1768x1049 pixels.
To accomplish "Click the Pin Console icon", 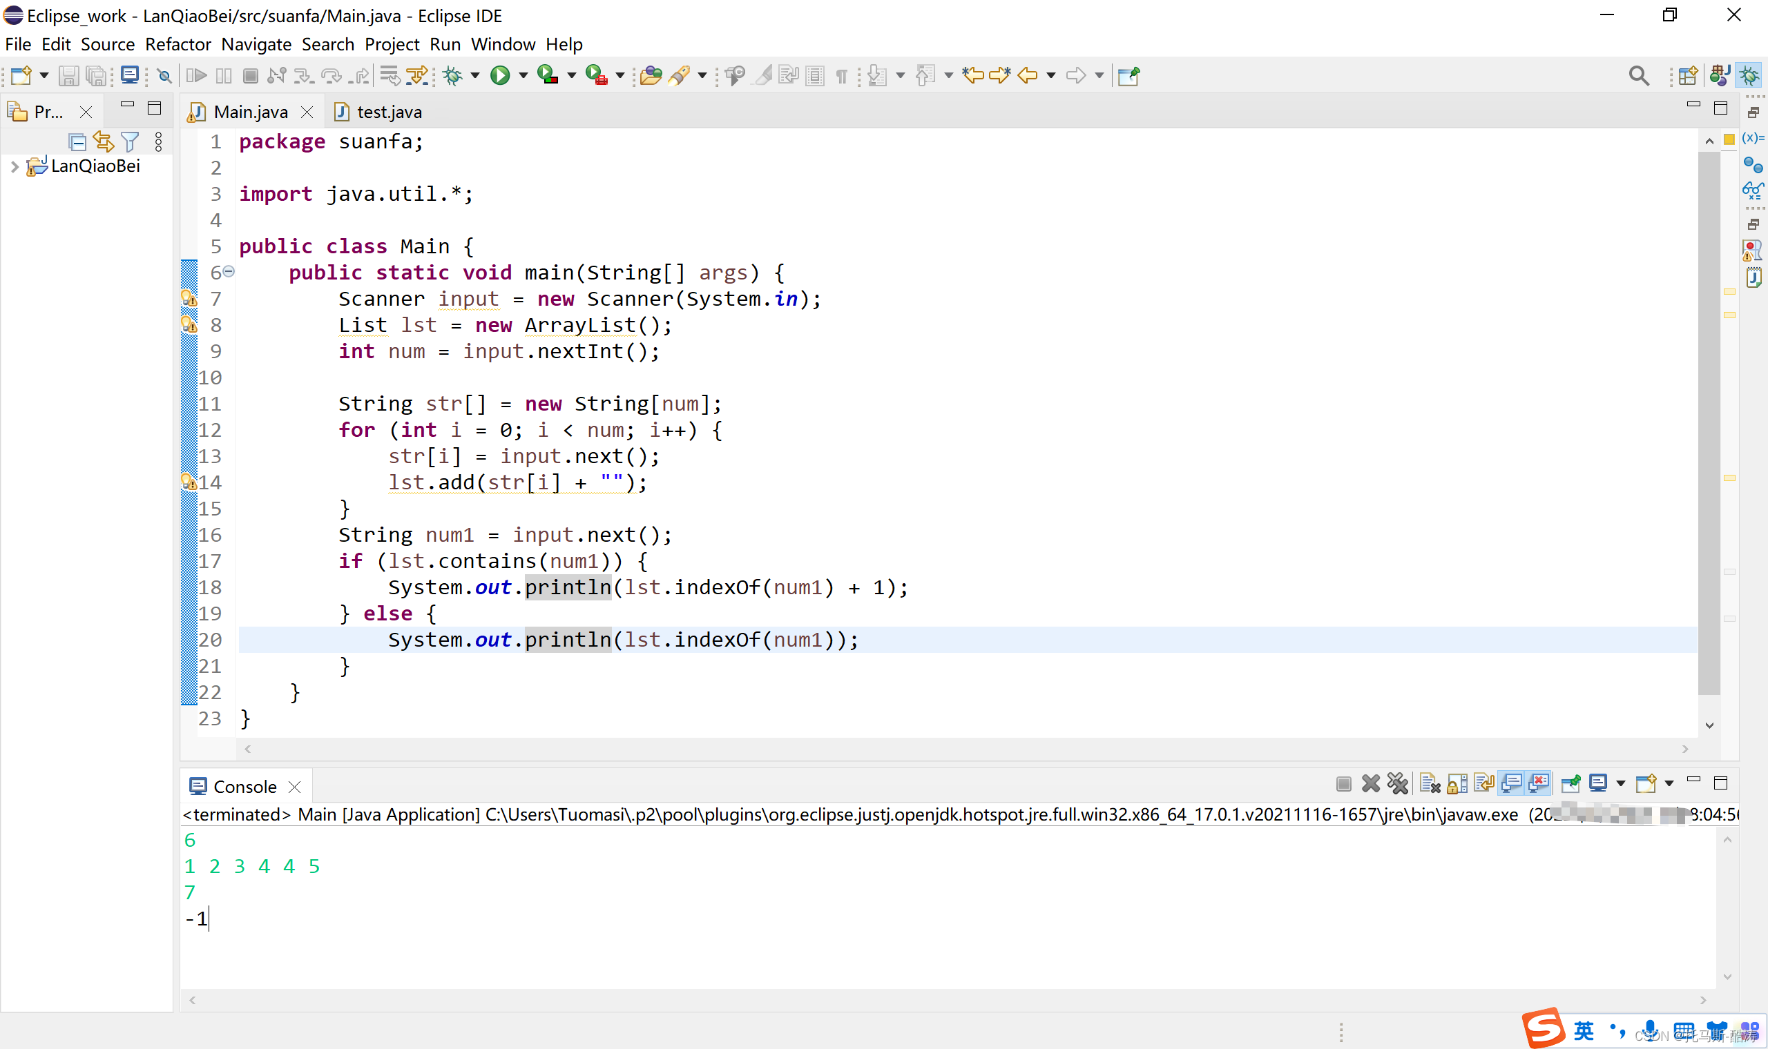I will click(1570, 783).
